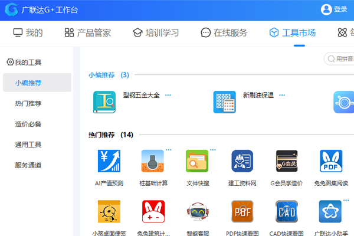Open the 兔兔图集阅读 PDF tool
The width and height of the screenshot is (354, 236).
pyautogui.click(x=331, y=161)
